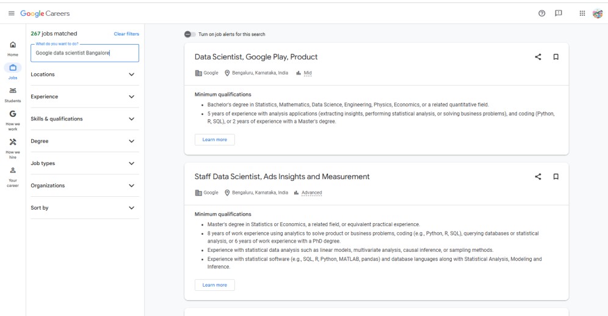The height and width of the screenshot is (316, 608).
Task: Open How we work sidebar item
Action: point(13,121)
